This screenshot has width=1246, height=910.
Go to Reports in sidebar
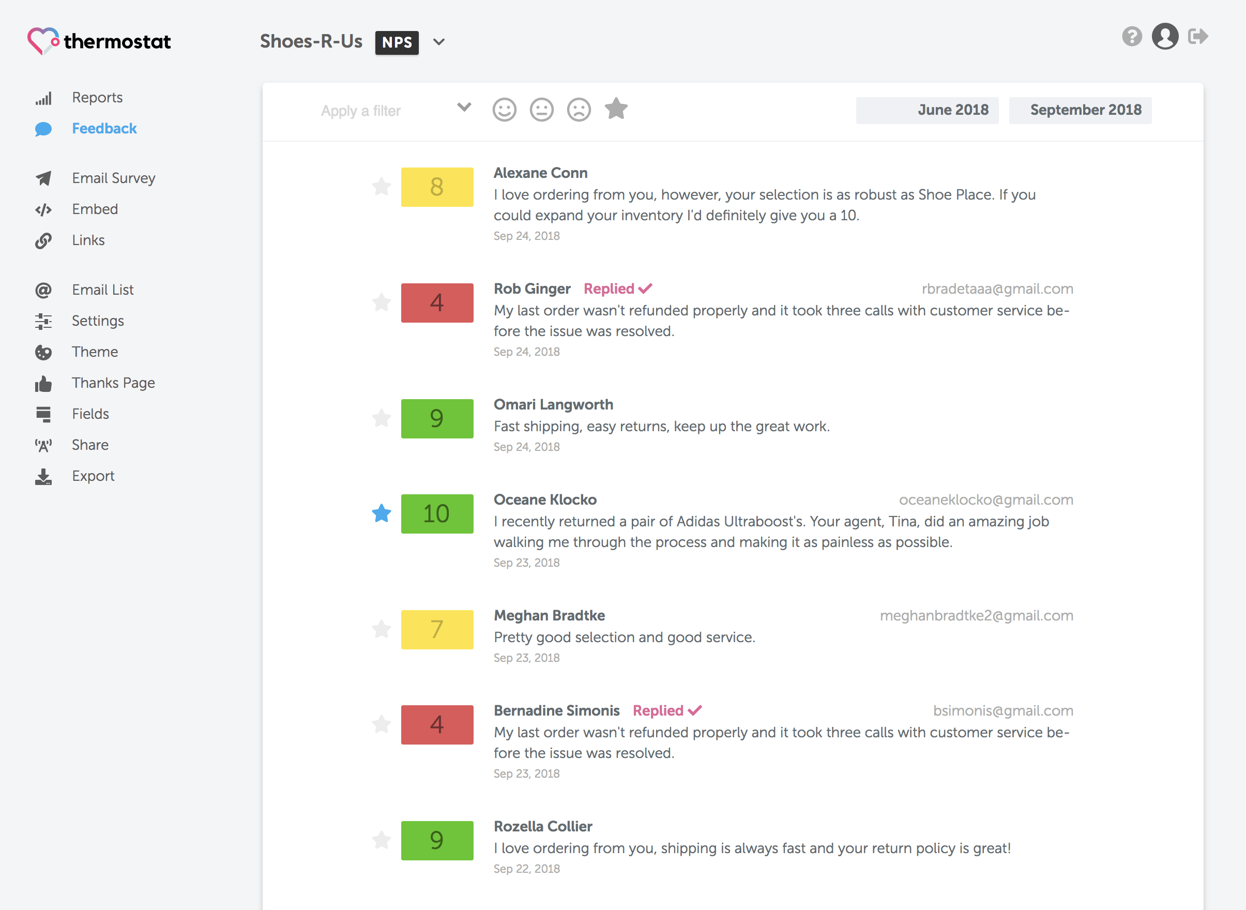click(x=97, y=98)
